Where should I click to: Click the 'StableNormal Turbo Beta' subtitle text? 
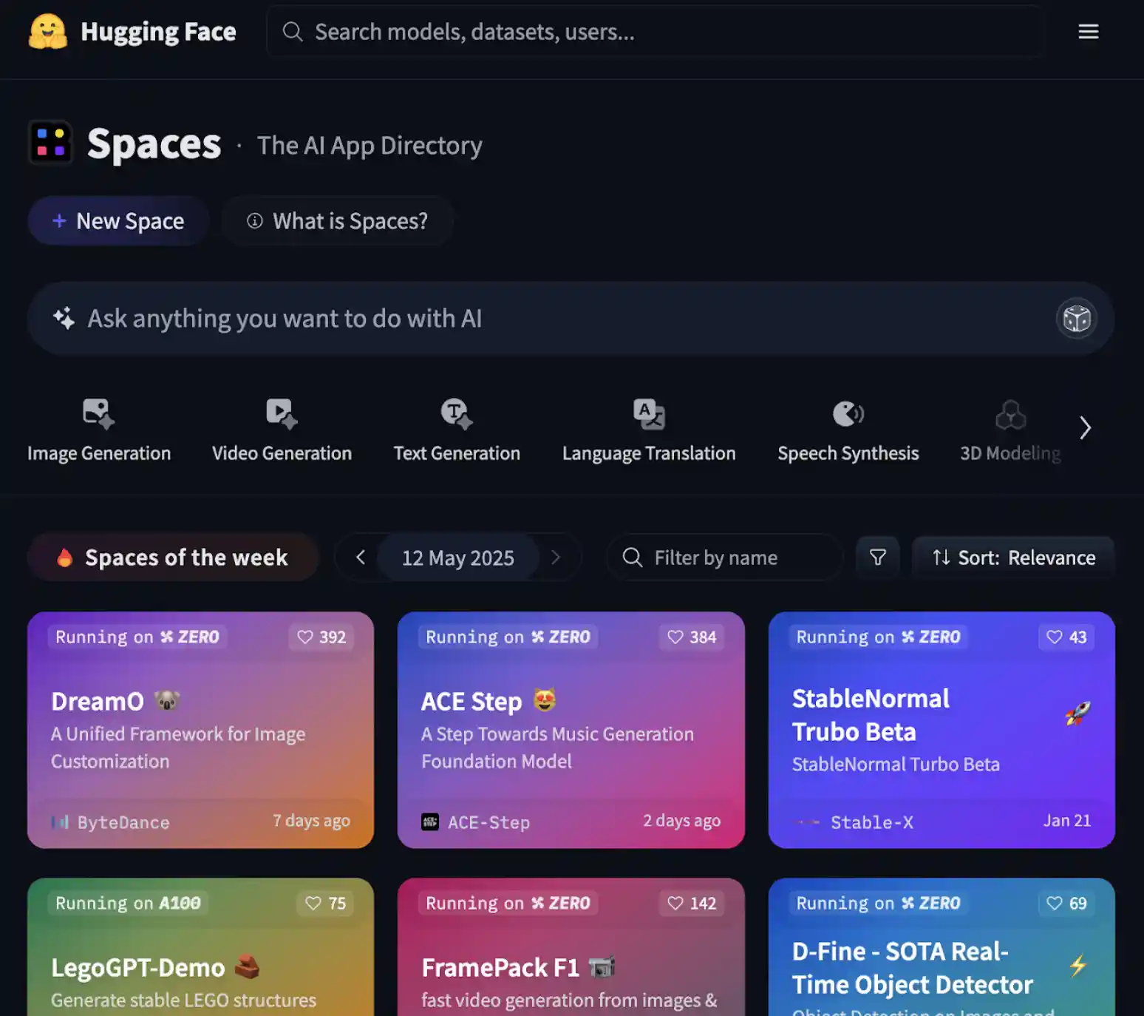coord(896,764)
